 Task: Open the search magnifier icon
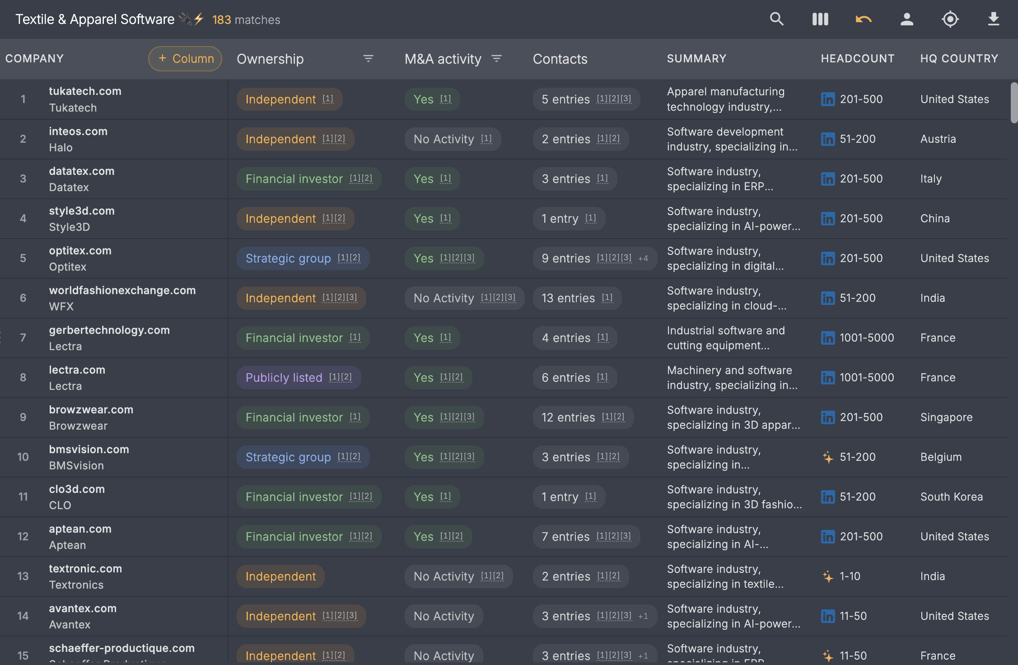tap(777, 19)
